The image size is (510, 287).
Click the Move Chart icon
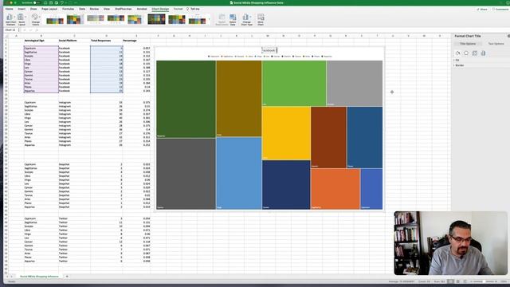pos(261,19)
